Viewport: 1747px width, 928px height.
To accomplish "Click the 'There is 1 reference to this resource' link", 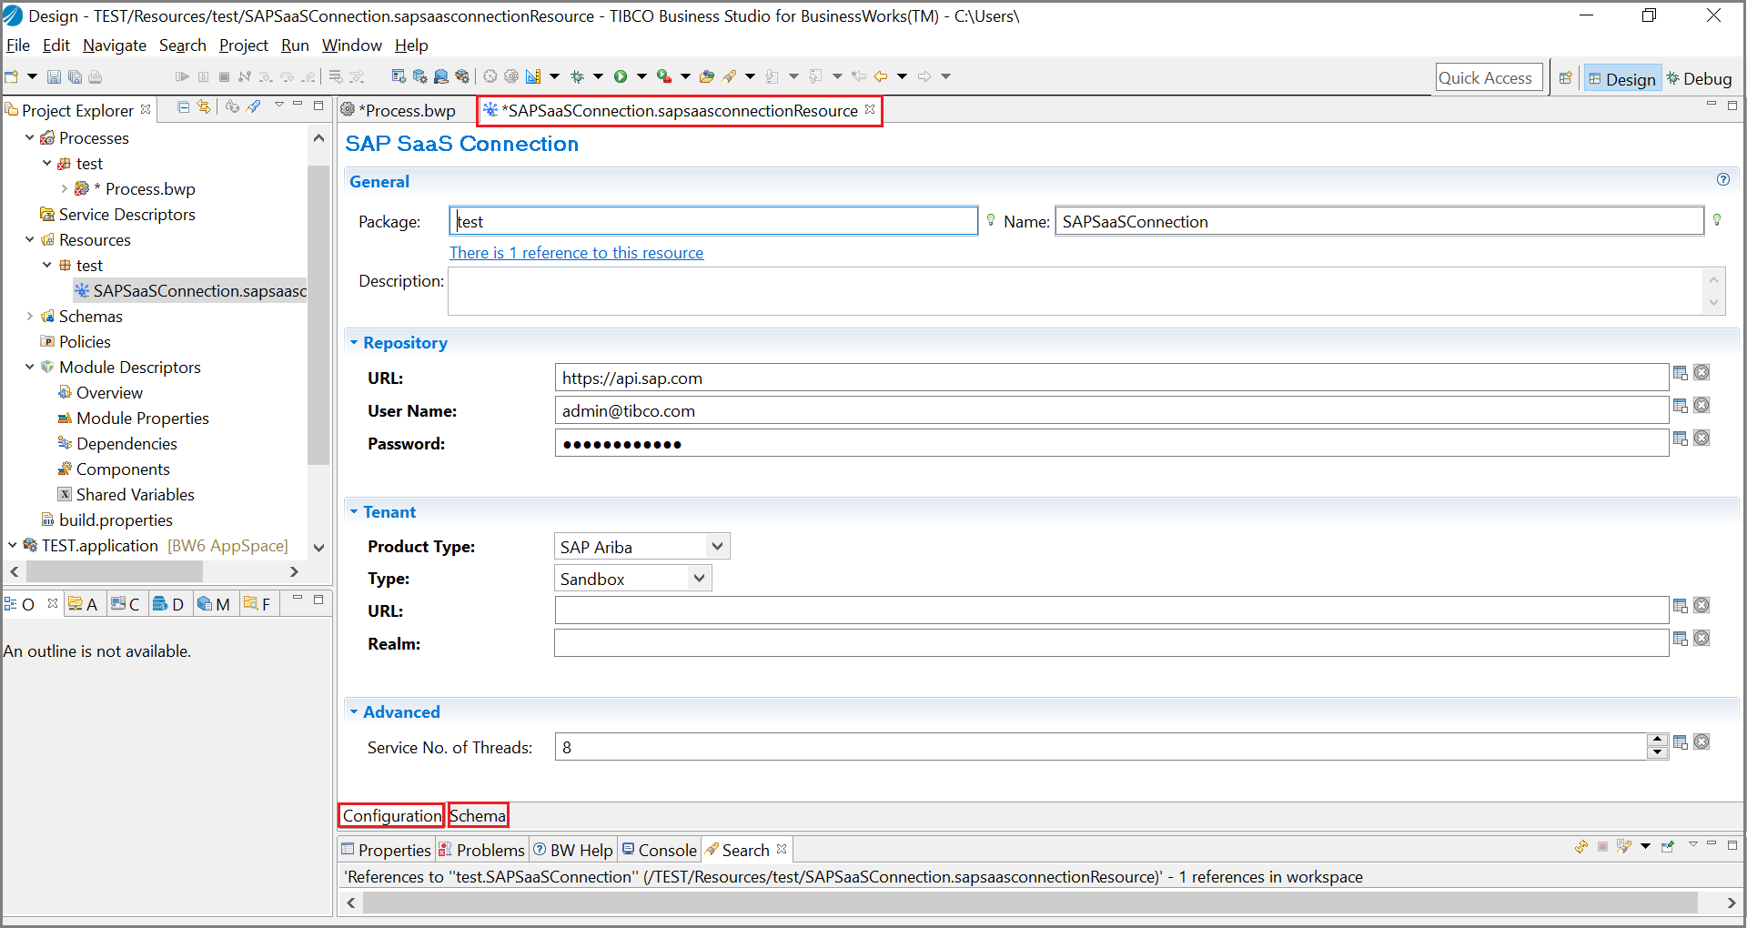I will coord(576,253).
